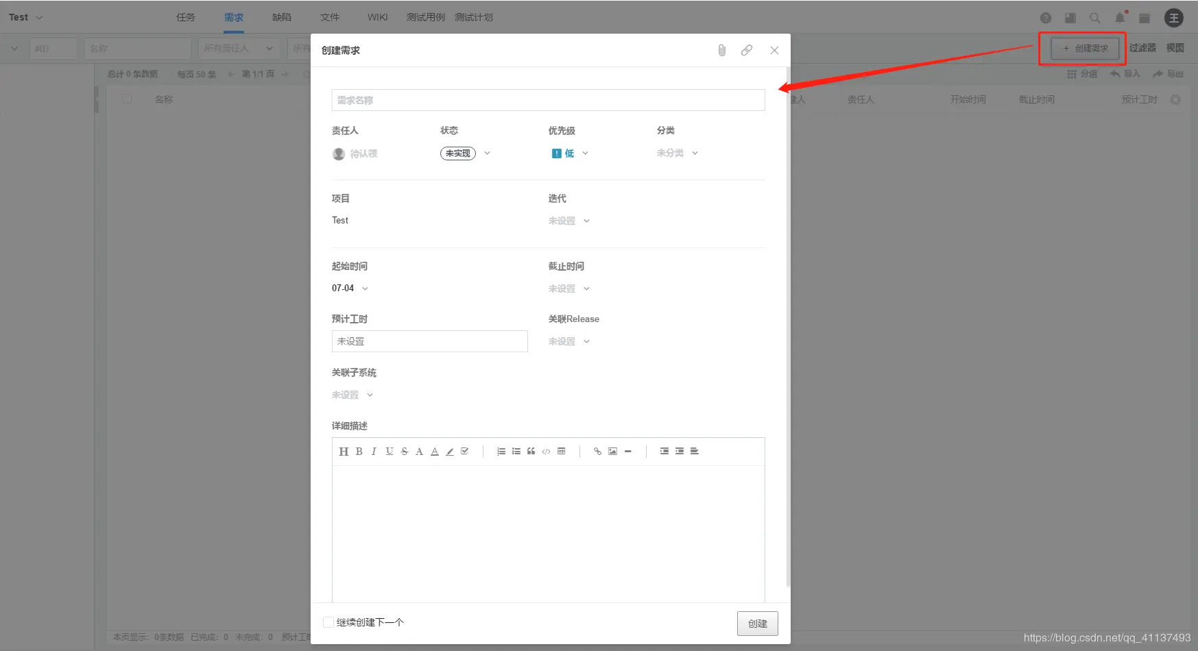
Task: Apply strikethrough formatting in the editor
Action: 404,451
